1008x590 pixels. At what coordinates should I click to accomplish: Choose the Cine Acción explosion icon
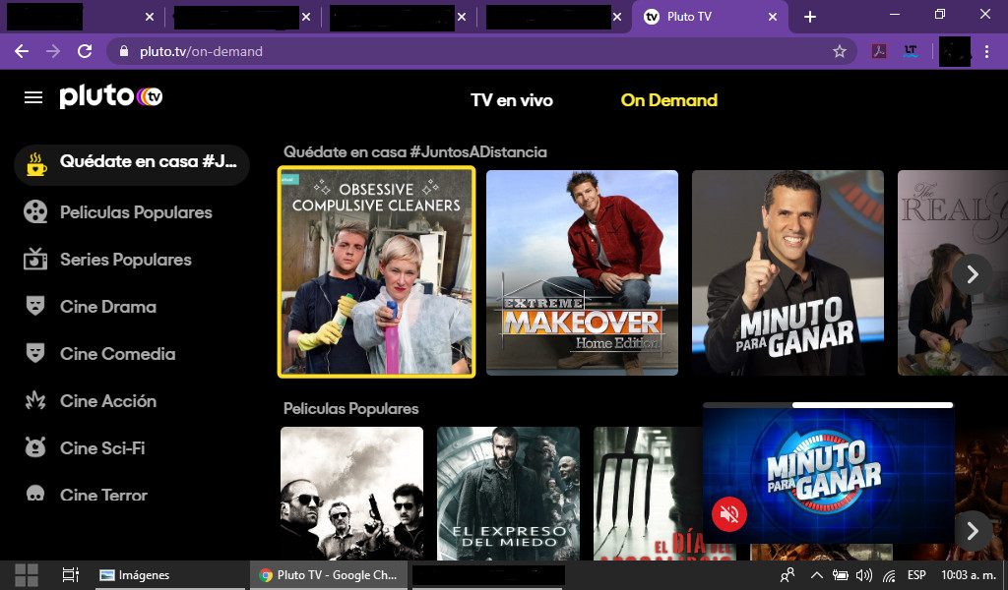[36, 400]
